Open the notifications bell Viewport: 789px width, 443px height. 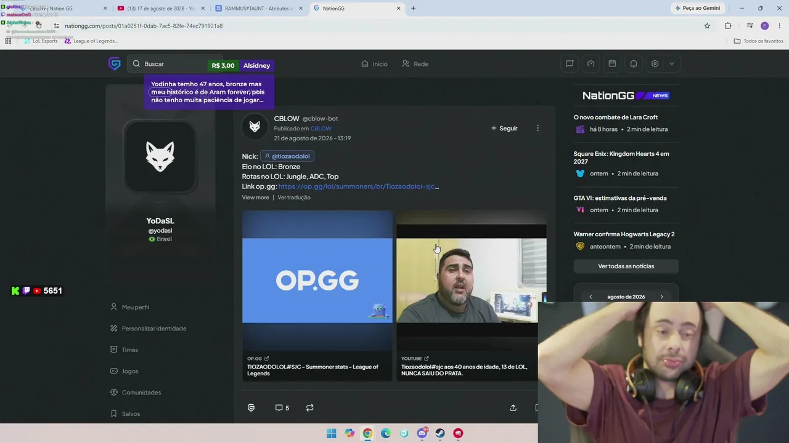634,63
